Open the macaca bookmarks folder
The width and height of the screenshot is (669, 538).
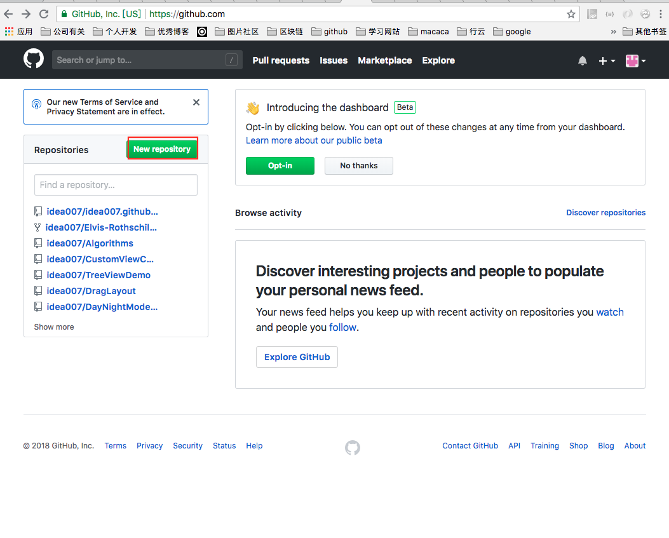click(428, 32)
